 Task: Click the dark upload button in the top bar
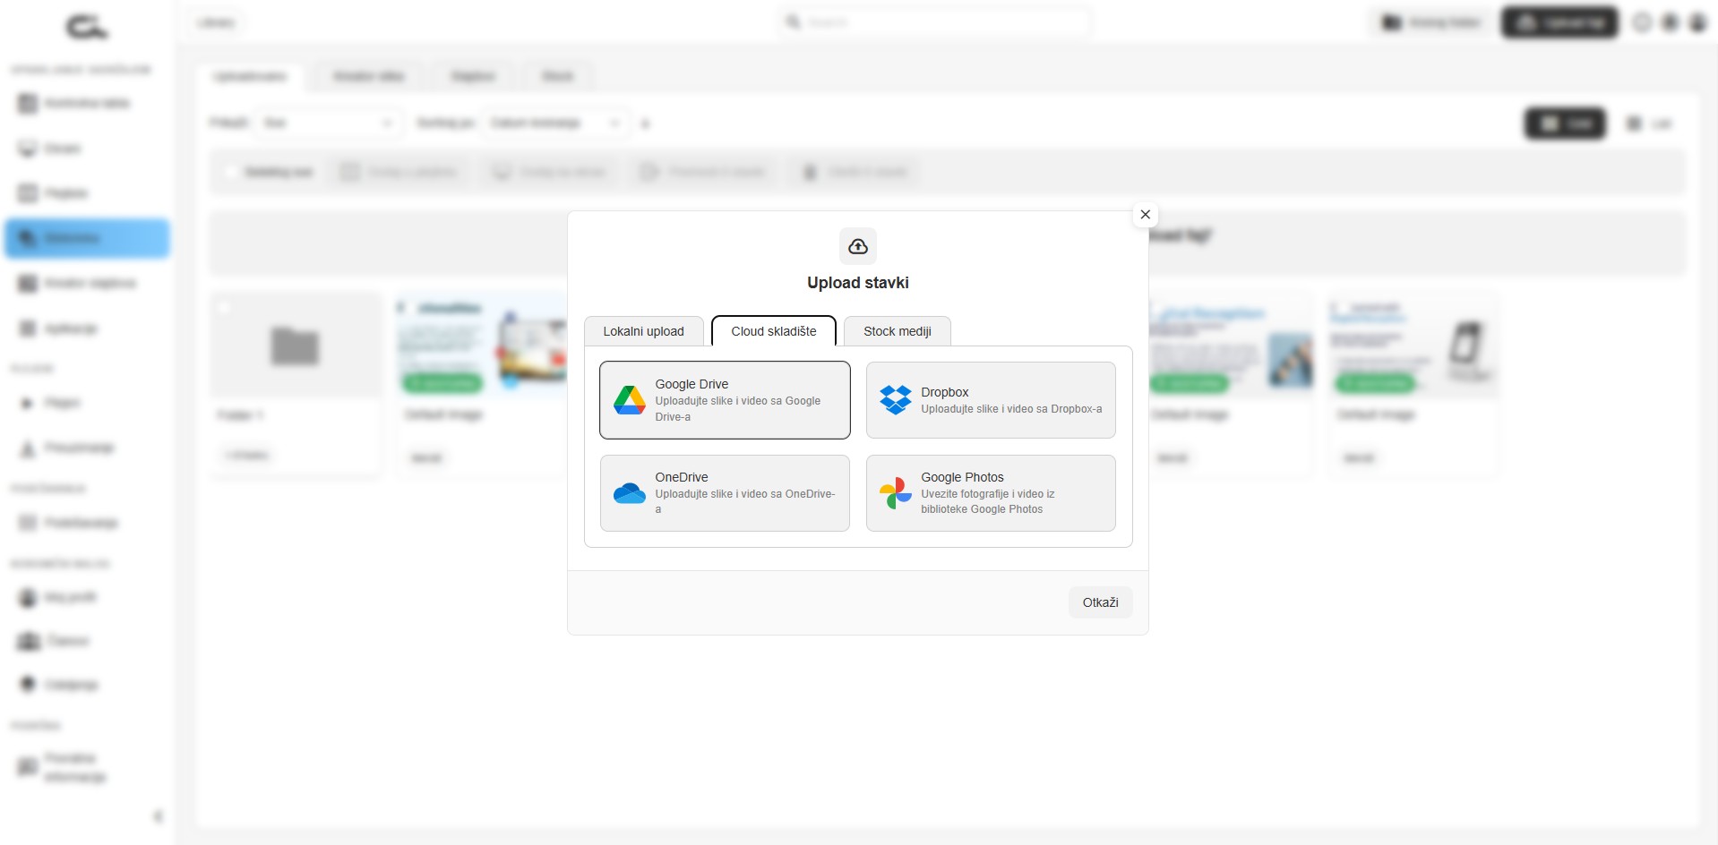click(x=1559, y=22)
